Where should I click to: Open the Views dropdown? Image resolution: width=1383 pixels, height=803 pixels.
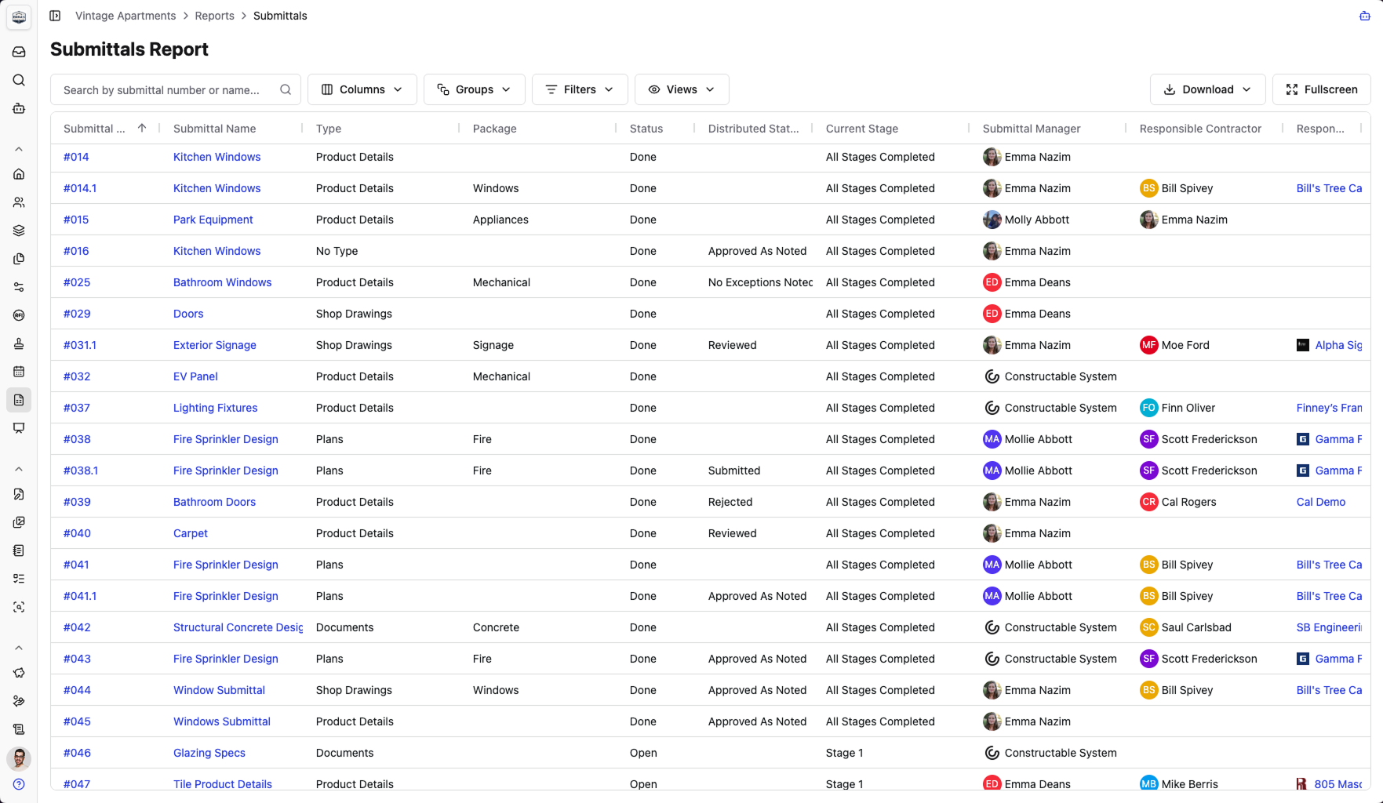coord(682,89)
